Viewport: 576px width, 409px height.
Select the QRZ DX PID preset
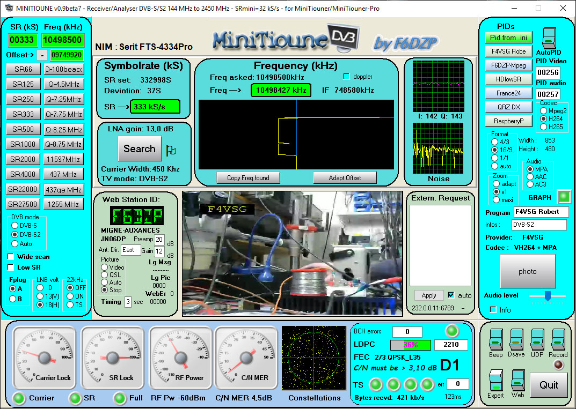click(508, 107)
